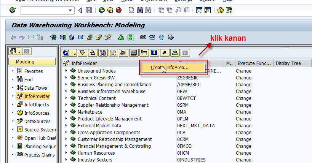The width and height of the screenshot is (312, 163).
Task: Open Favorites in the Modeling navigator
Action: point(34,71)
